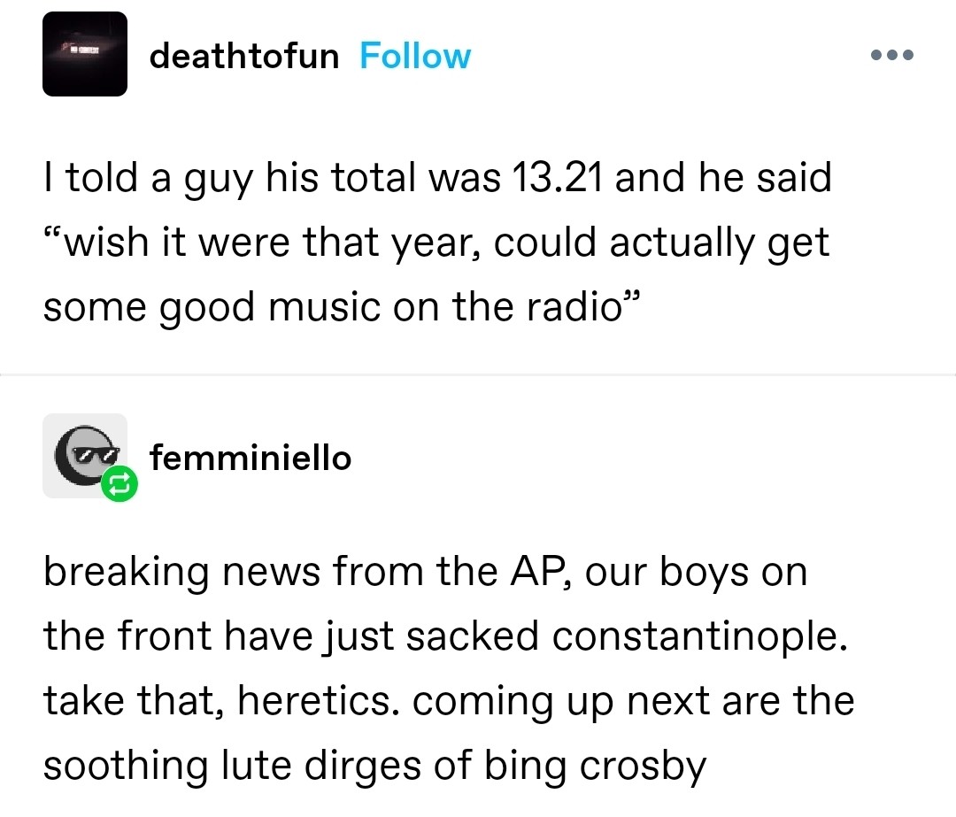
Task: Open the three-dot post options menu
Action: [890, 55]
